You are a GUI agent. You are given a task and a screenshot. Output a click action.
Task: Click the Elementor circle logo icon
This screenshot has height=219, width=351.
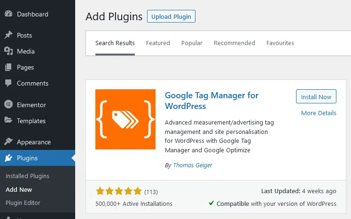click(8, 105)
